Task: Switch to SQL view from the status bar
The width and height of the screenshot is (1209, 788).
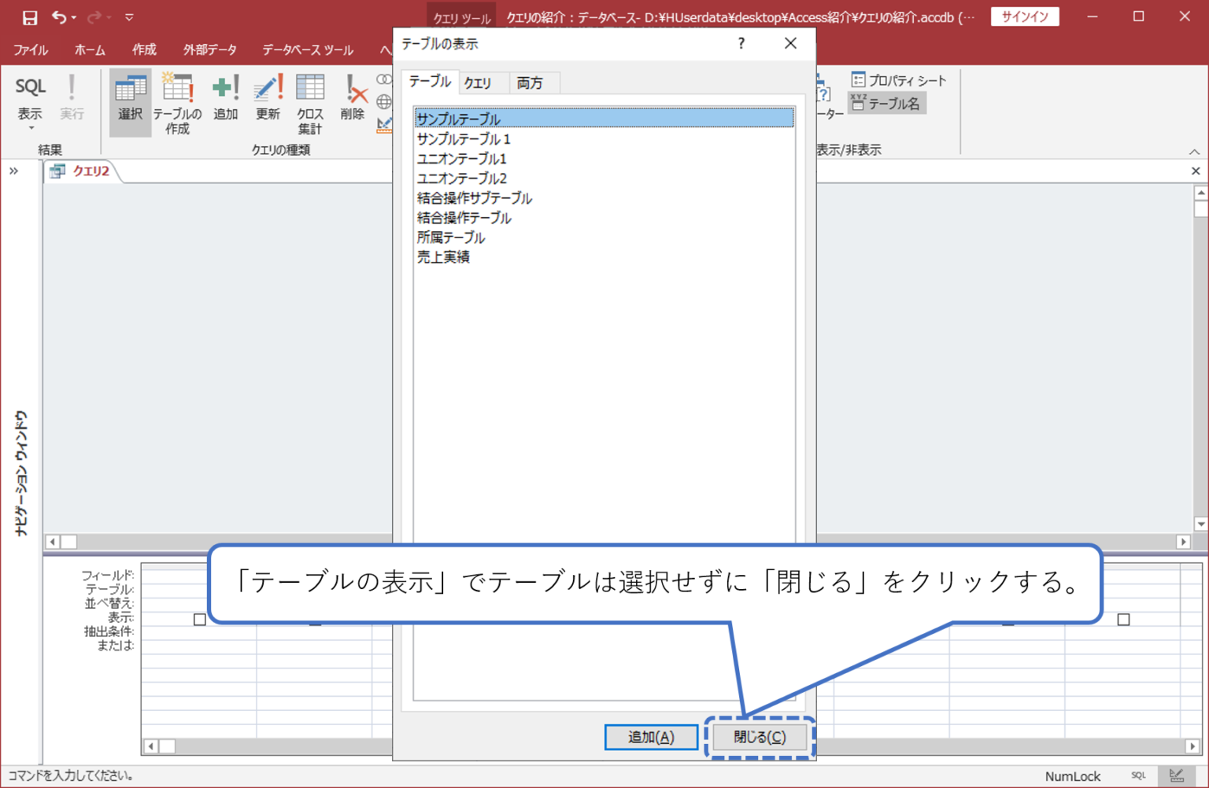Action: (x=1138, y=775)
